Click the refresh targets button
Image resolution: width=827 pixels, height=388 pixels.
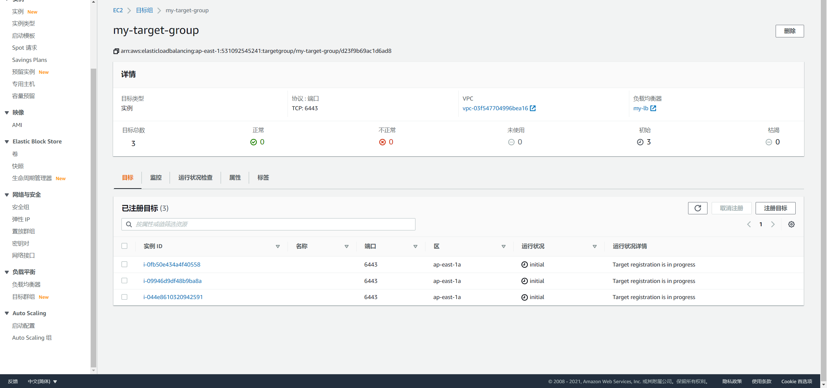(x=698, y=208)
